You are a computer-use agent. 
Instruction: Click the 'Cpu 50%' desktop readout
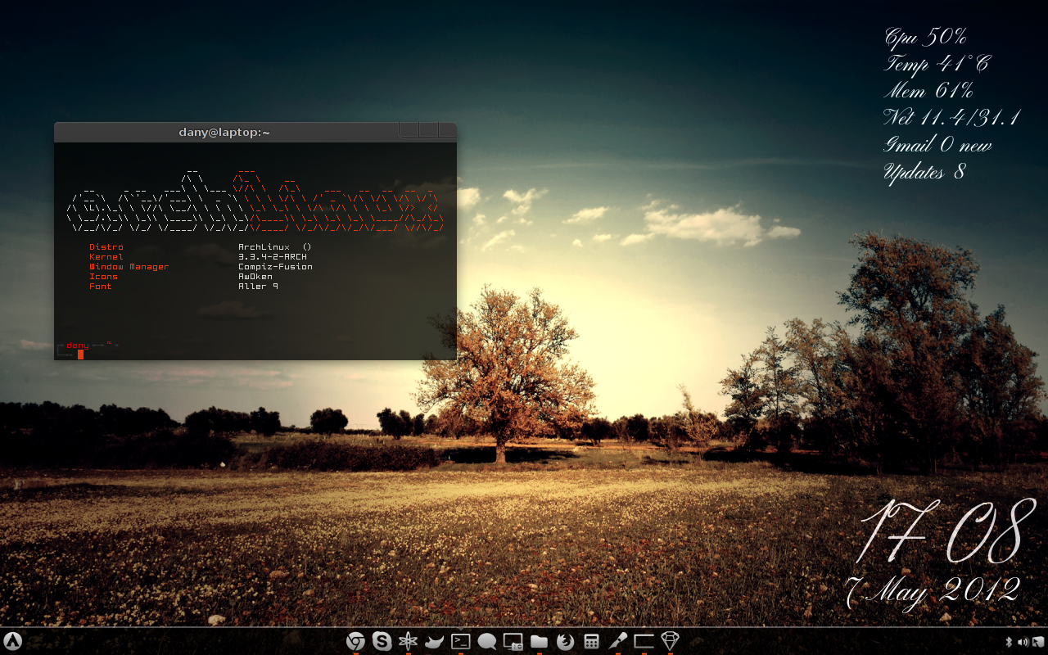[x=926, y=37]
